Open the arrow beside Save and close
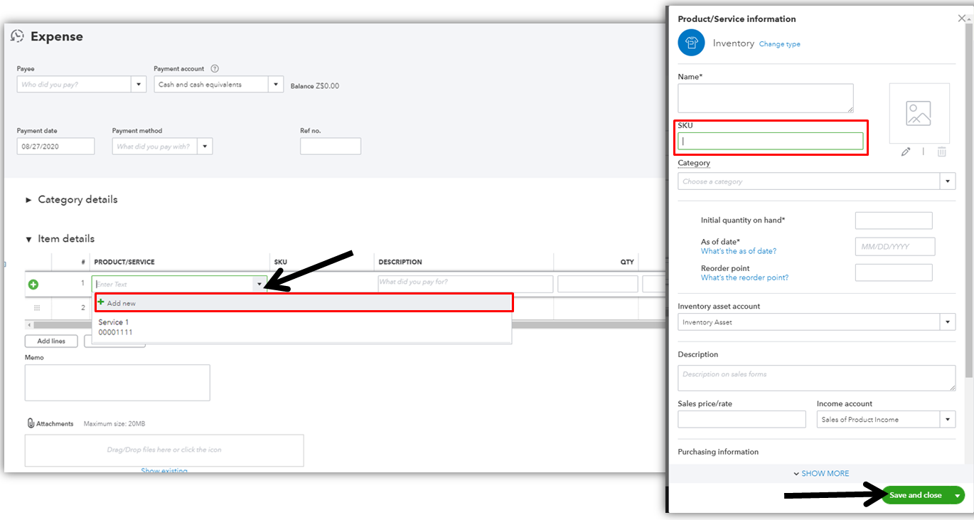 958,495
